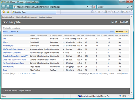This screenshot has height=100, width=135.
Task: Open the Actions dropdown in grid toolbar
Action: click(14, 32)
